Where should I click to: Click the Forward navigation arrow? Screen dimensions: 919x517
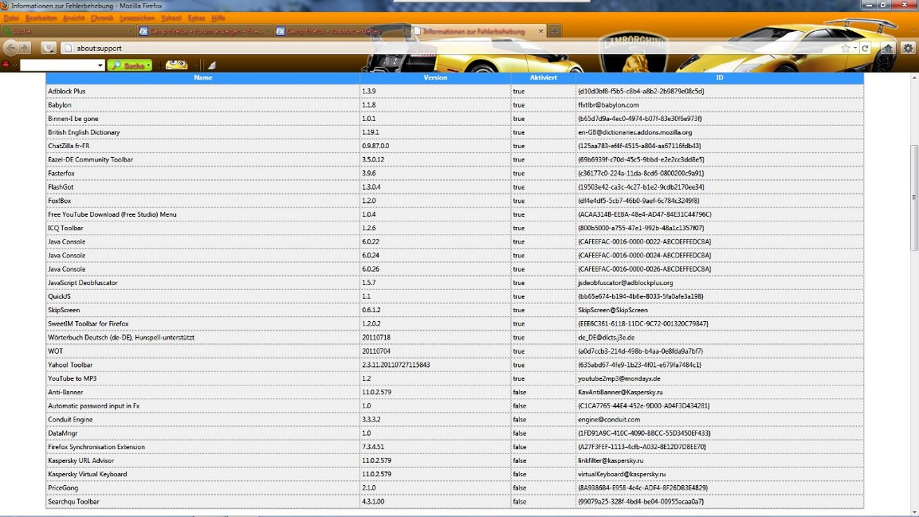point(25,48)
